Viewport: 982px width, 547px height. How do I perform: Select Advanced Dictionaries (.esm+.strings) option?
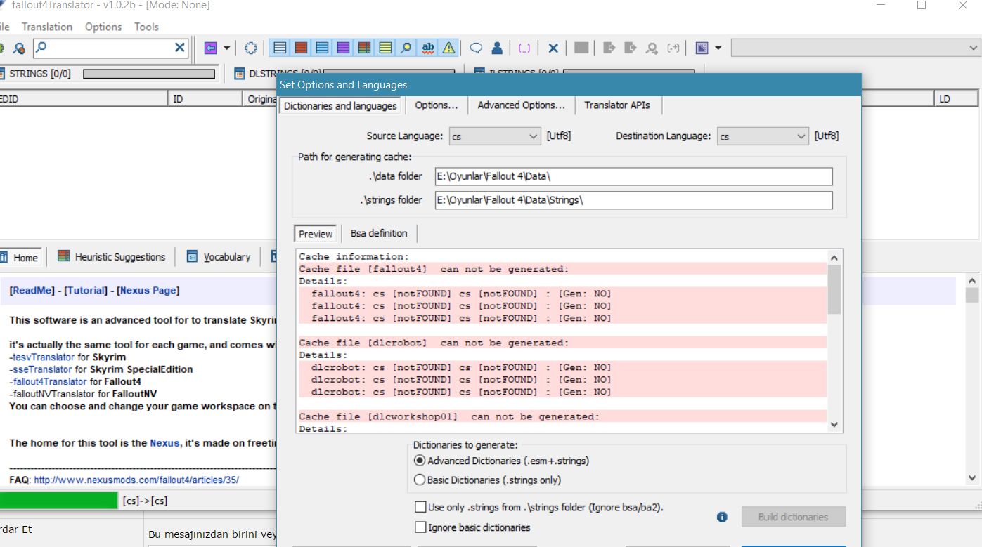click(502, 461)
